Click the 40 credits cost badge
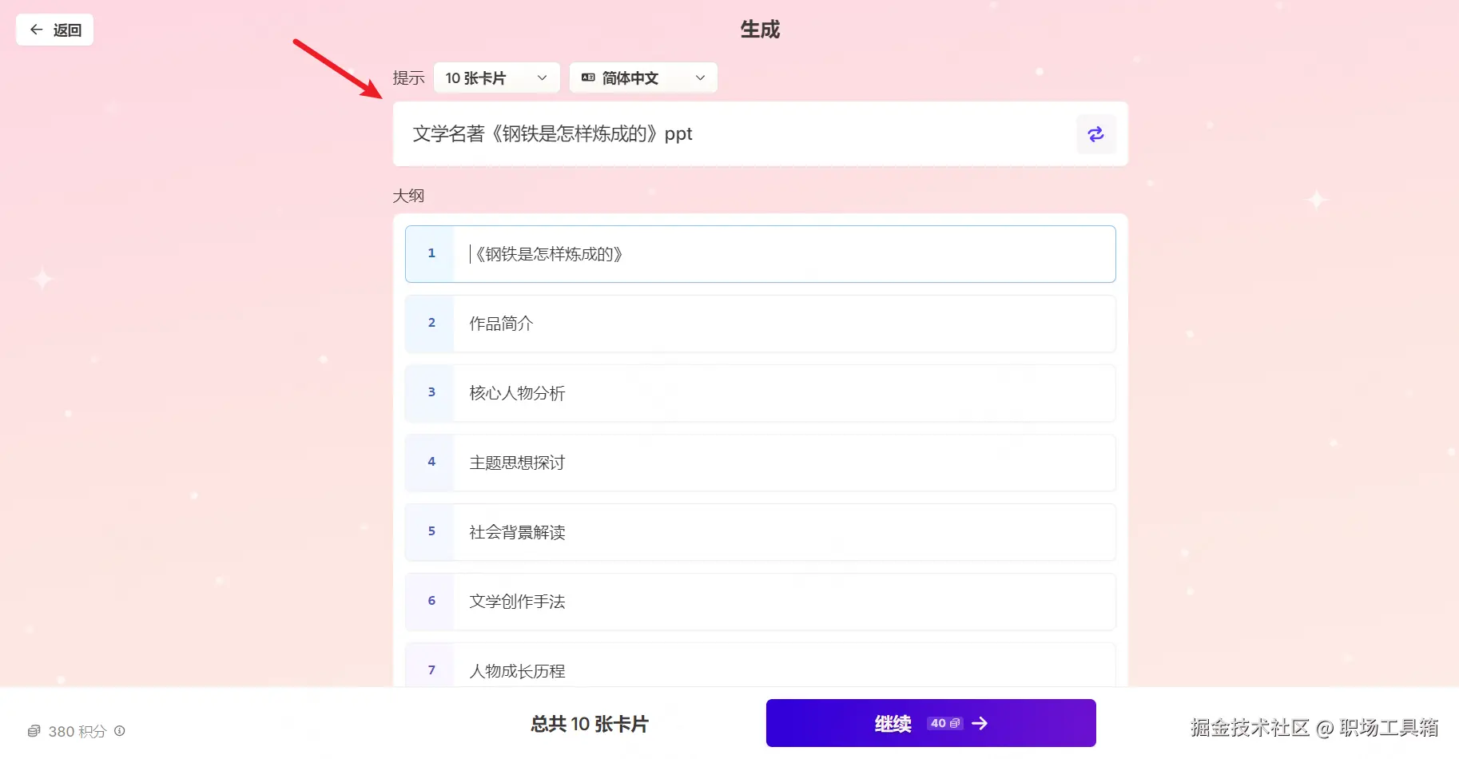Viewport: 1459px width, 759px height. coord(944,723)
